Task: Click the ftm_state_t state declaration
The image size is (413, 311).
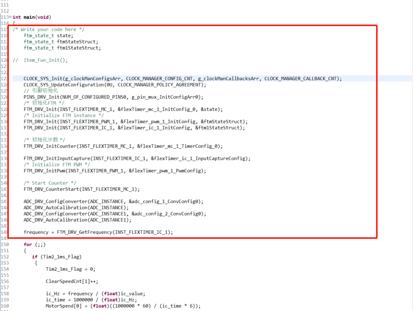Action: pos(47,35)
